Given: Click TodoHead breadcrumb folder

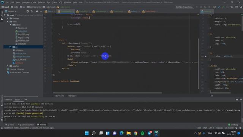Looking at the screenshot, I should click(49, 7).
